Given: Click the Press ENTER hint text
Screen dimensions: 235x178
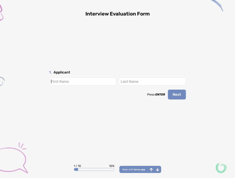Looking at the screenshot, I should [156, 95].
